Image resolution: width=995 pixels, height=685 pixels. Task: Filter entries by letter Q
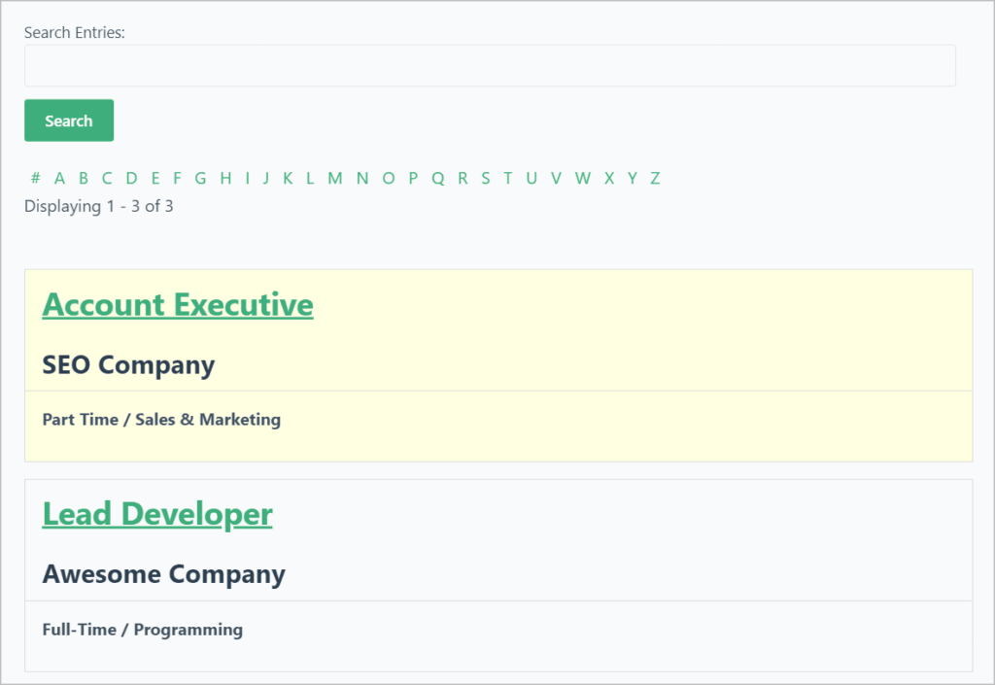[x=438, y=178]
